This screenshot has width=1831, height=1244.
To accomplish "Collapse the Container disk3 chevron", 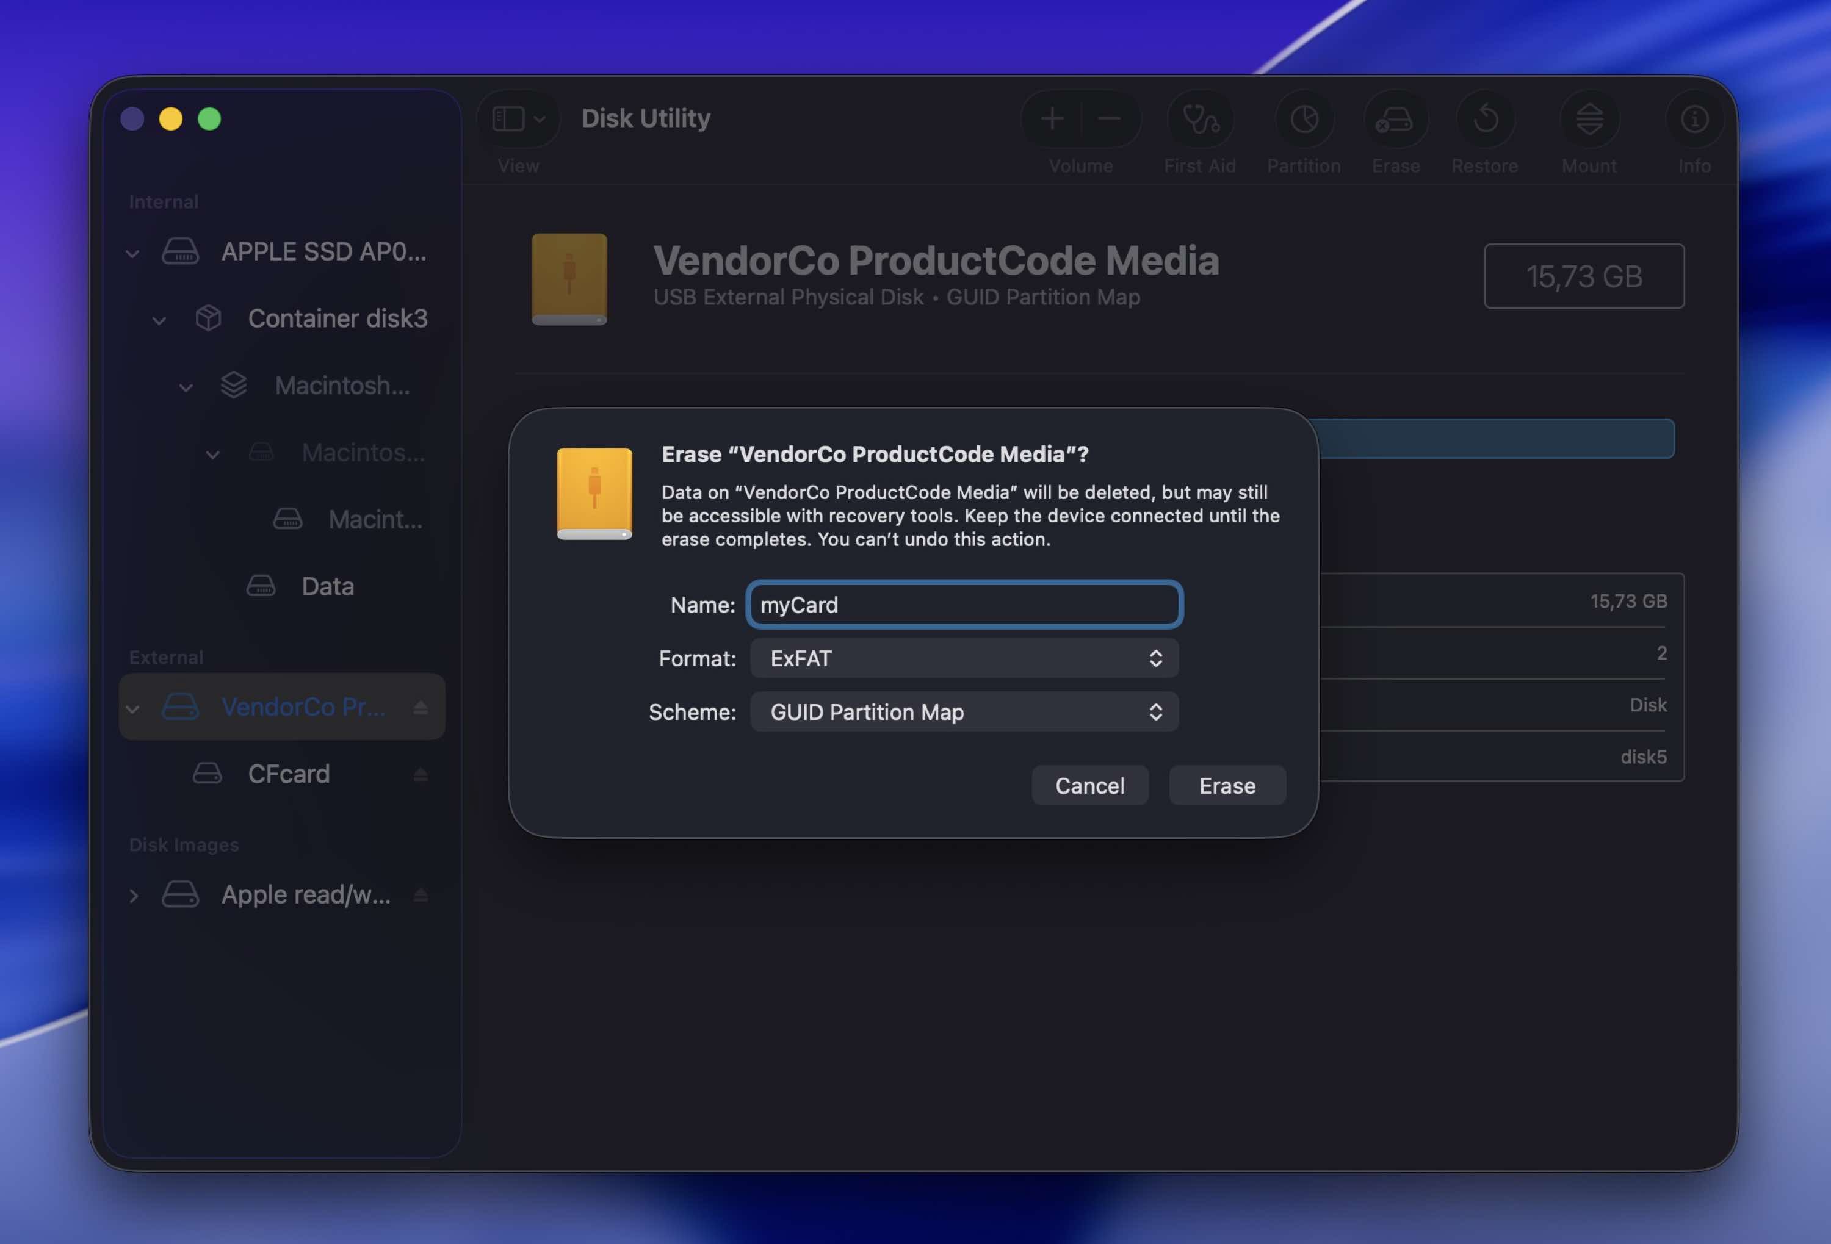I will pyautogui.click(x=159, y=320).
